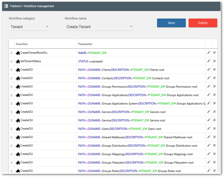Image resolution: width=224 pixels, height=177 pixels.
Task: Edit the Clients root CreateOU row
Action: click(209, 70)
